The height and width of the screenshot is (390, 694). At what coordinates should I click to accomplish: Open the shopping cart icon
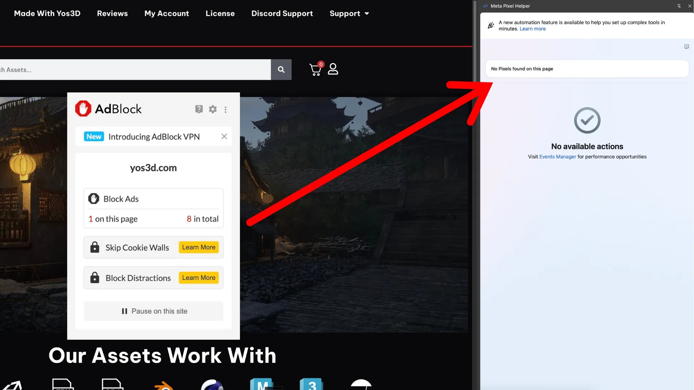pos(316,69)
